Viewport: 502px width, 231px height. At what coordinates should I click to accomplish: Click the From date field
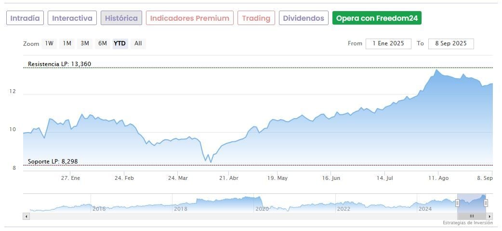point(388,43)
